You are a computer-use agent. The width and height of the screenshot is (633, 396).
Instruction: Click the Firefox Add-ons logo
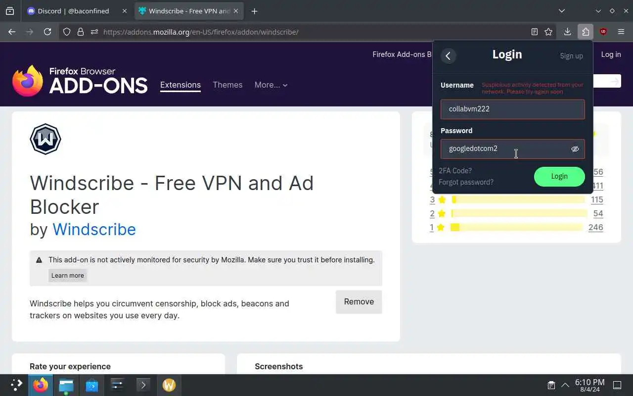coord(80,81)
